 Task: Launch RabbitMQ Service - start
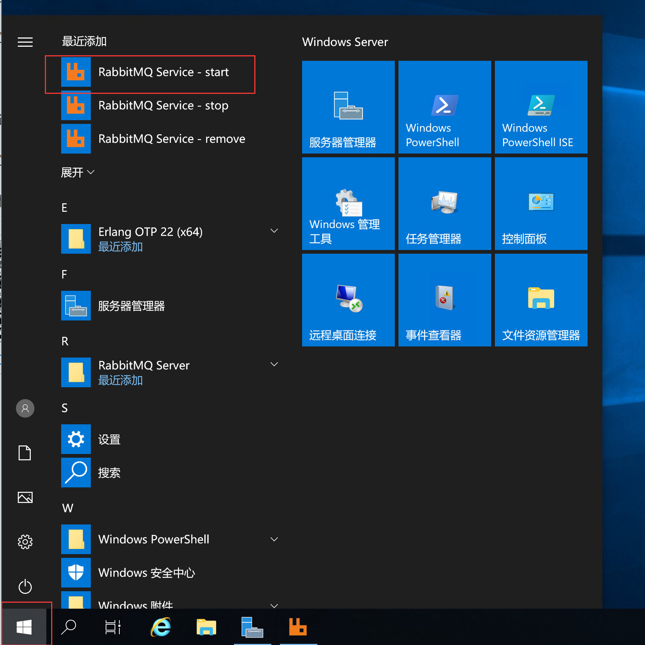tap(163, 72)
